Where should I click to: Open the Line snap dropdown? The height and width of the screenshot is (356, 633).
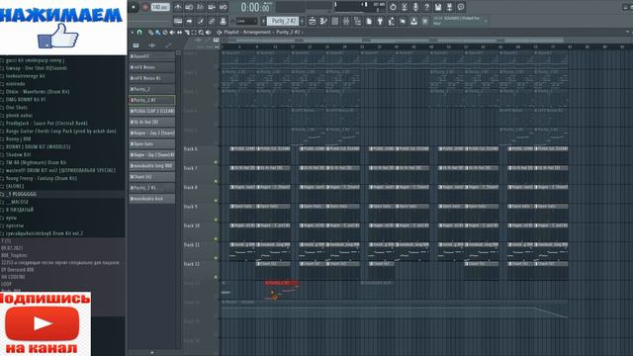[246, 21]
